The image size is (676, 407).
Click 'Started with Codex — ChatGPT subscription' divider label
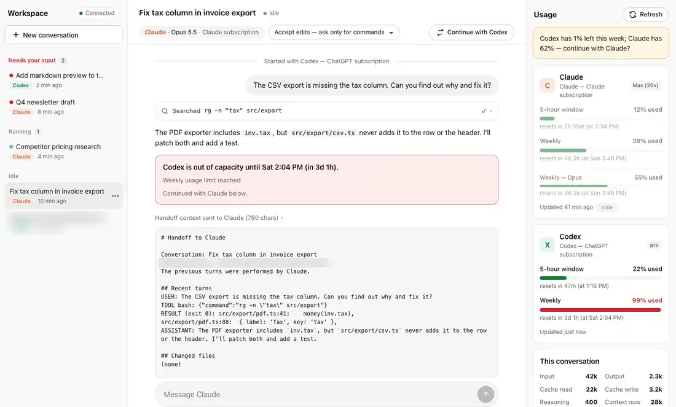(326, 61)
